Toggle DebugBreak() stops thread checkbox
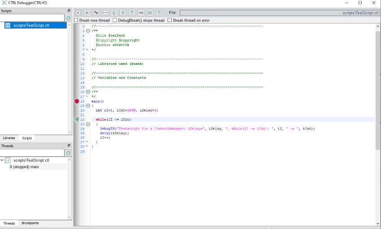The height and width of the screenshot is (229, 381). [115, 20]
